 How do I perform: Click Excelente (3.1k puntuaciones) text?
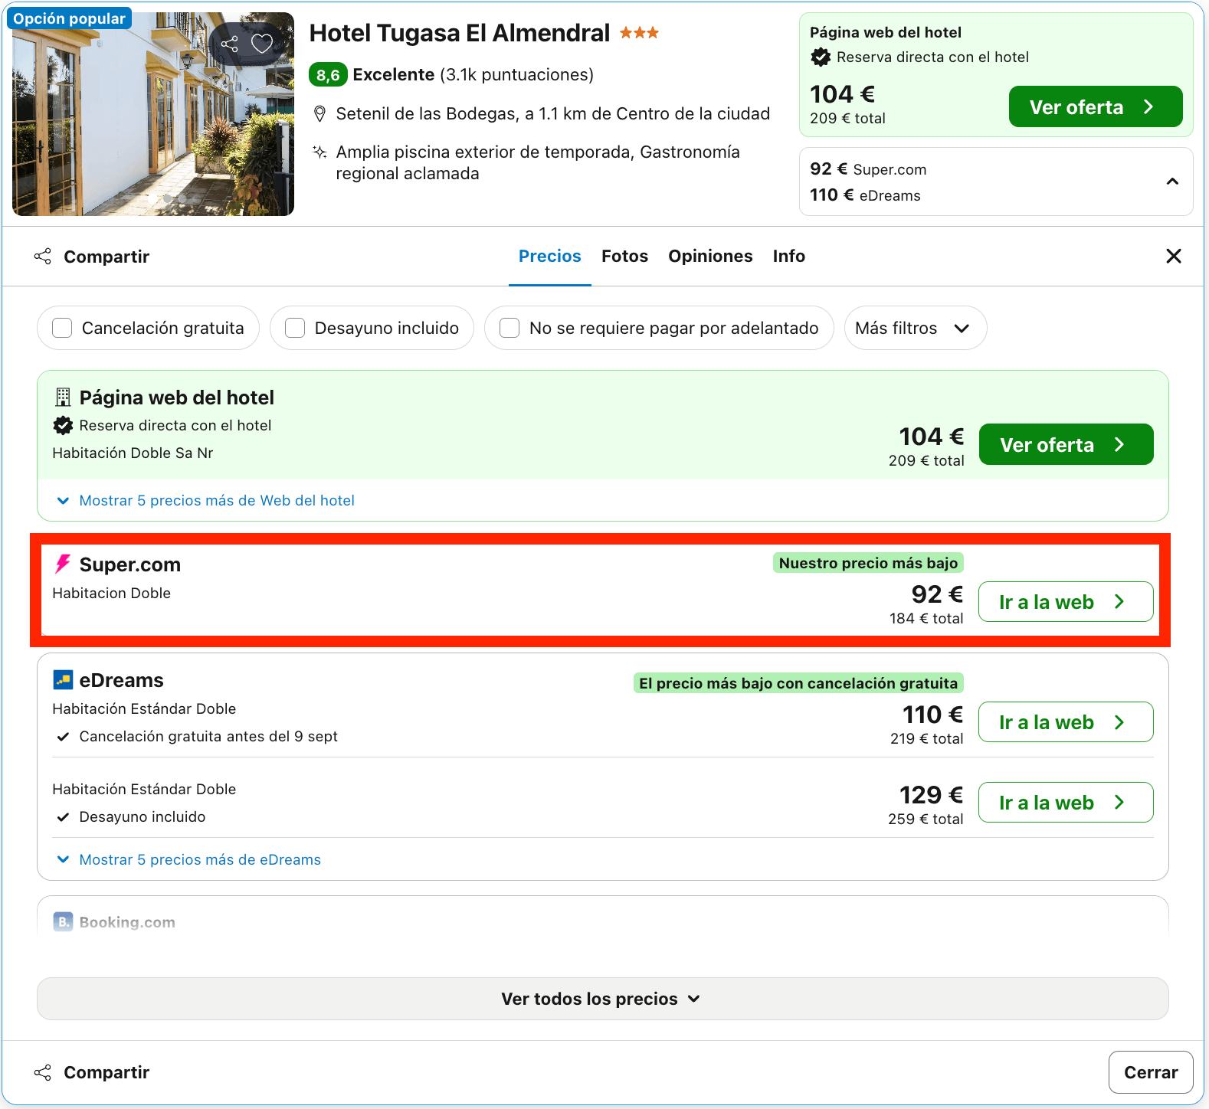[x=473, y=75]
